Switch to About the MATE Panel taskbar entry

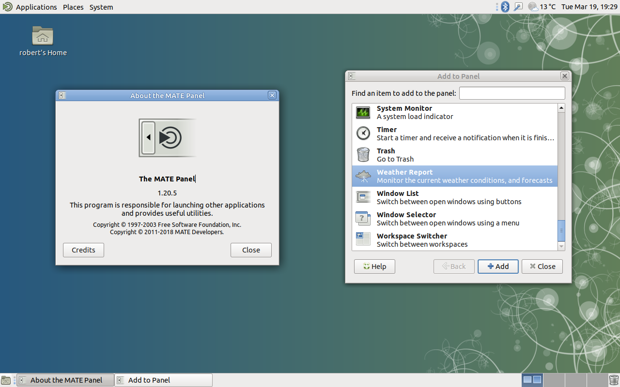pos(65,380)
